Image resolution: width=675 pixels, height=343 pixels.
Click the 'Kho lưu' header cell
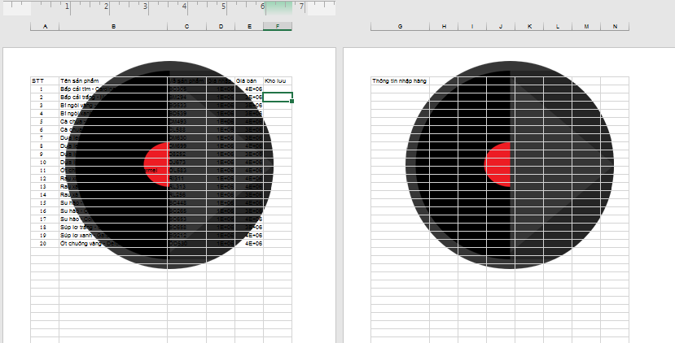coord(278,80)
